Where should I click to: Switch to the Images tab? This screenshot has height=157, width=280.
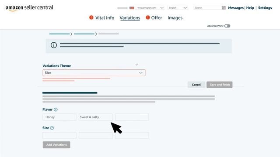point(175,18)
